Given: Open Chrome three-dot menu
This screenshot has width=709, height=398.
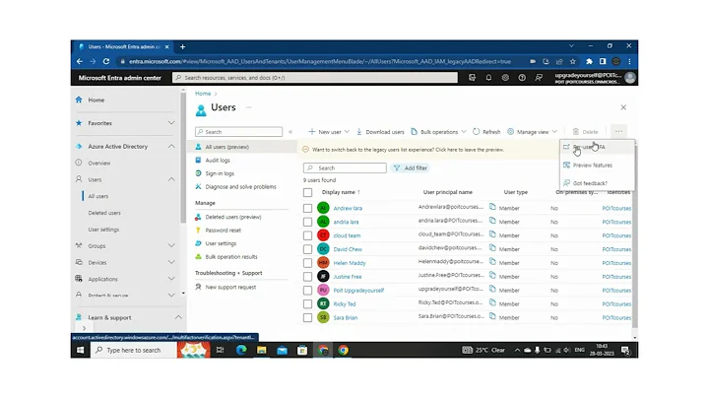Looking at the screenshot, I should (629, 61).
